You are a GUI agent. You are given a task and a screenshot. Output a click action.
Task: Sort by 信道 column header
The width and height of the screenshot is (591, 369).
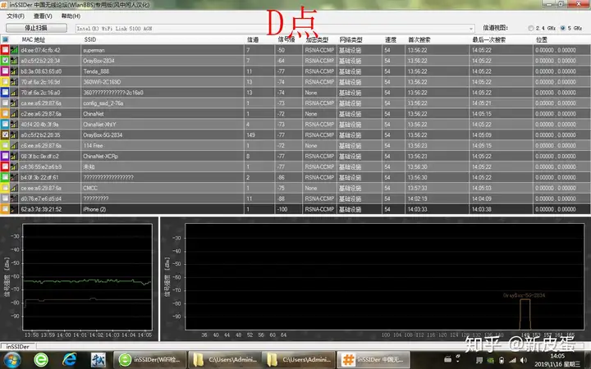pyautogui.click(x=253, y=39)
